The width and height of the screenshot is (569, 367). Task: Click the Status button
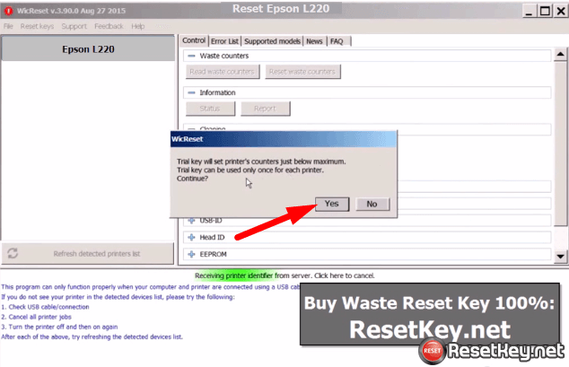pos(210,109)
